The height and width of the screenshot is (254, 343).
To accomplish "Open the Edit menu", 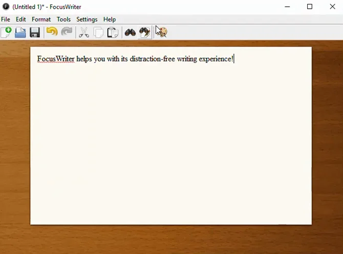I will point(21,19).
